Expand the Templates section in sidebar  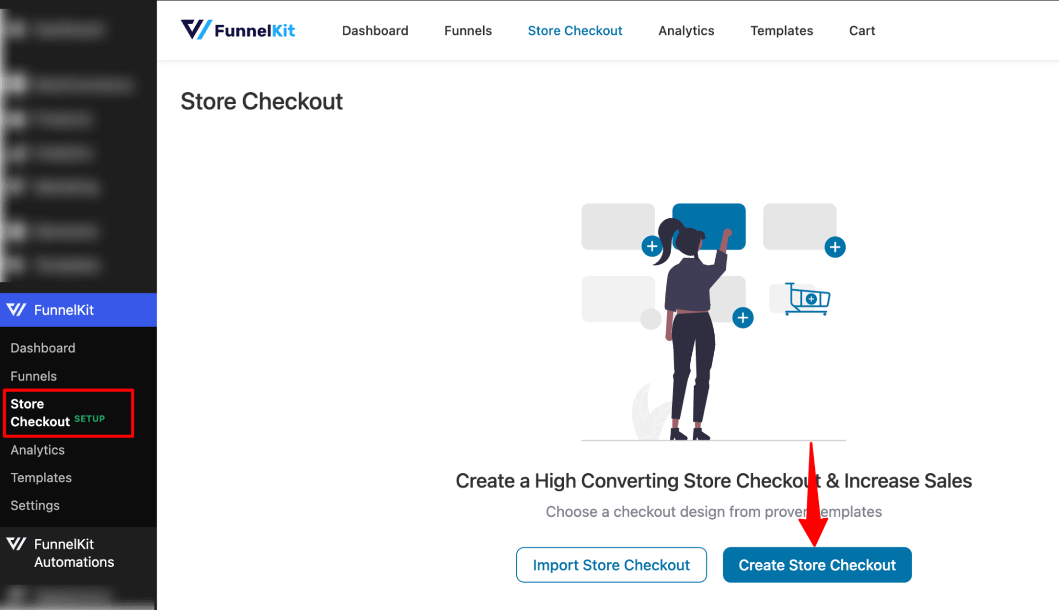click(41, 477)
